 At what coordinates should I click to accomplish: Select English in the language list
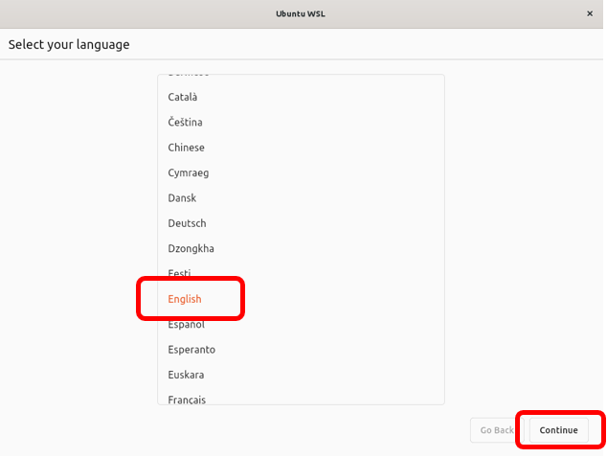(301, 299)
